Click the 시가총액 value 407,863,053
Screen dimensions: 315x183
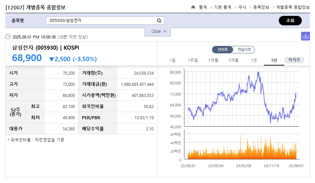(x=143, y=96)
